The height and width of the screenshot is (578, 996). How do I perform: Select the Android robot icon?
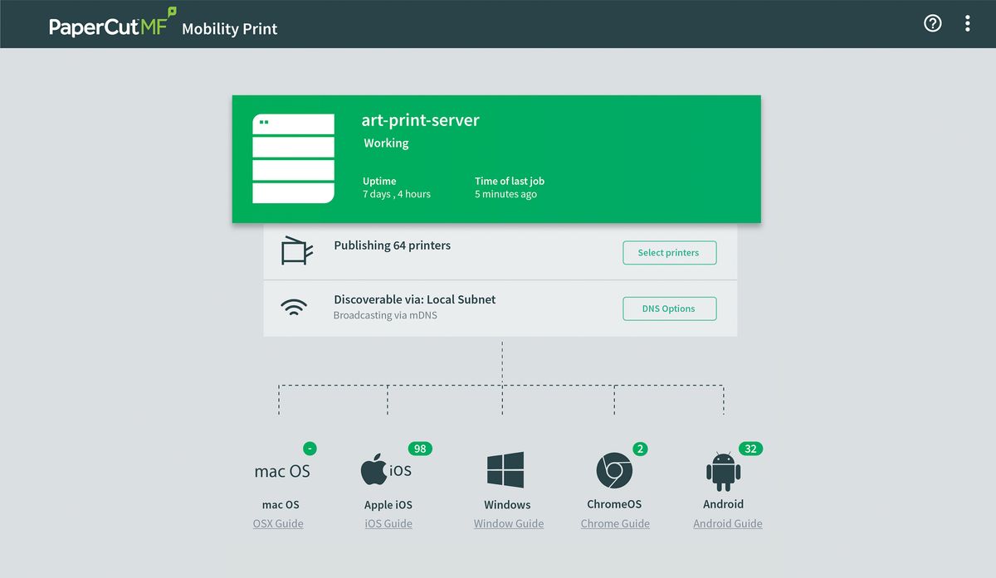[x=724, y=471]
